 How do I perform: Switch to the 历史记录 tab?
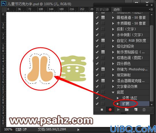tap(102, 9)
